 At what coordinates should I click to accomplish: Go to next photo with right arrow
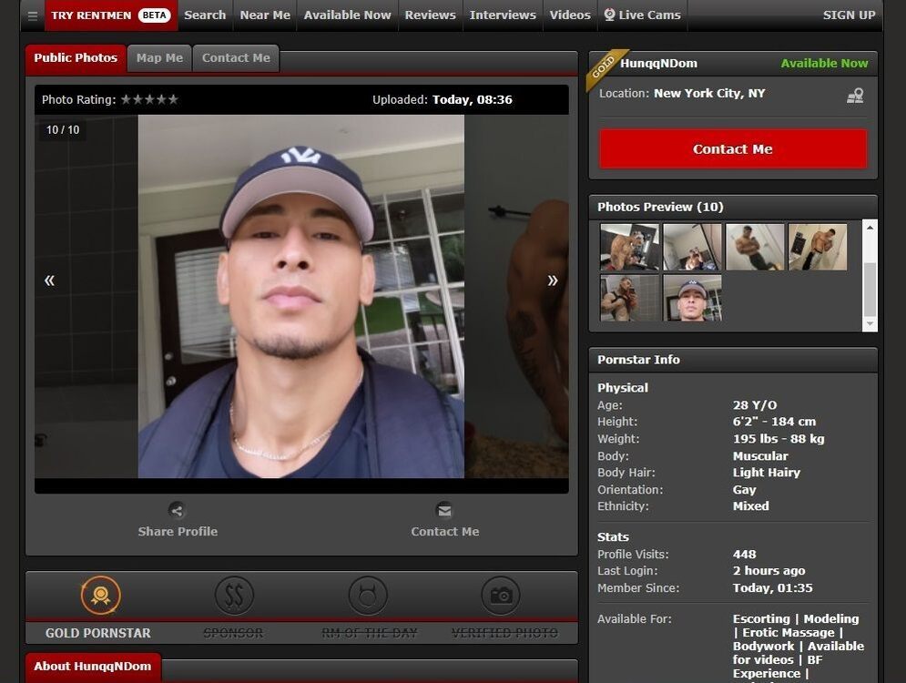click(x=552, y=280)
